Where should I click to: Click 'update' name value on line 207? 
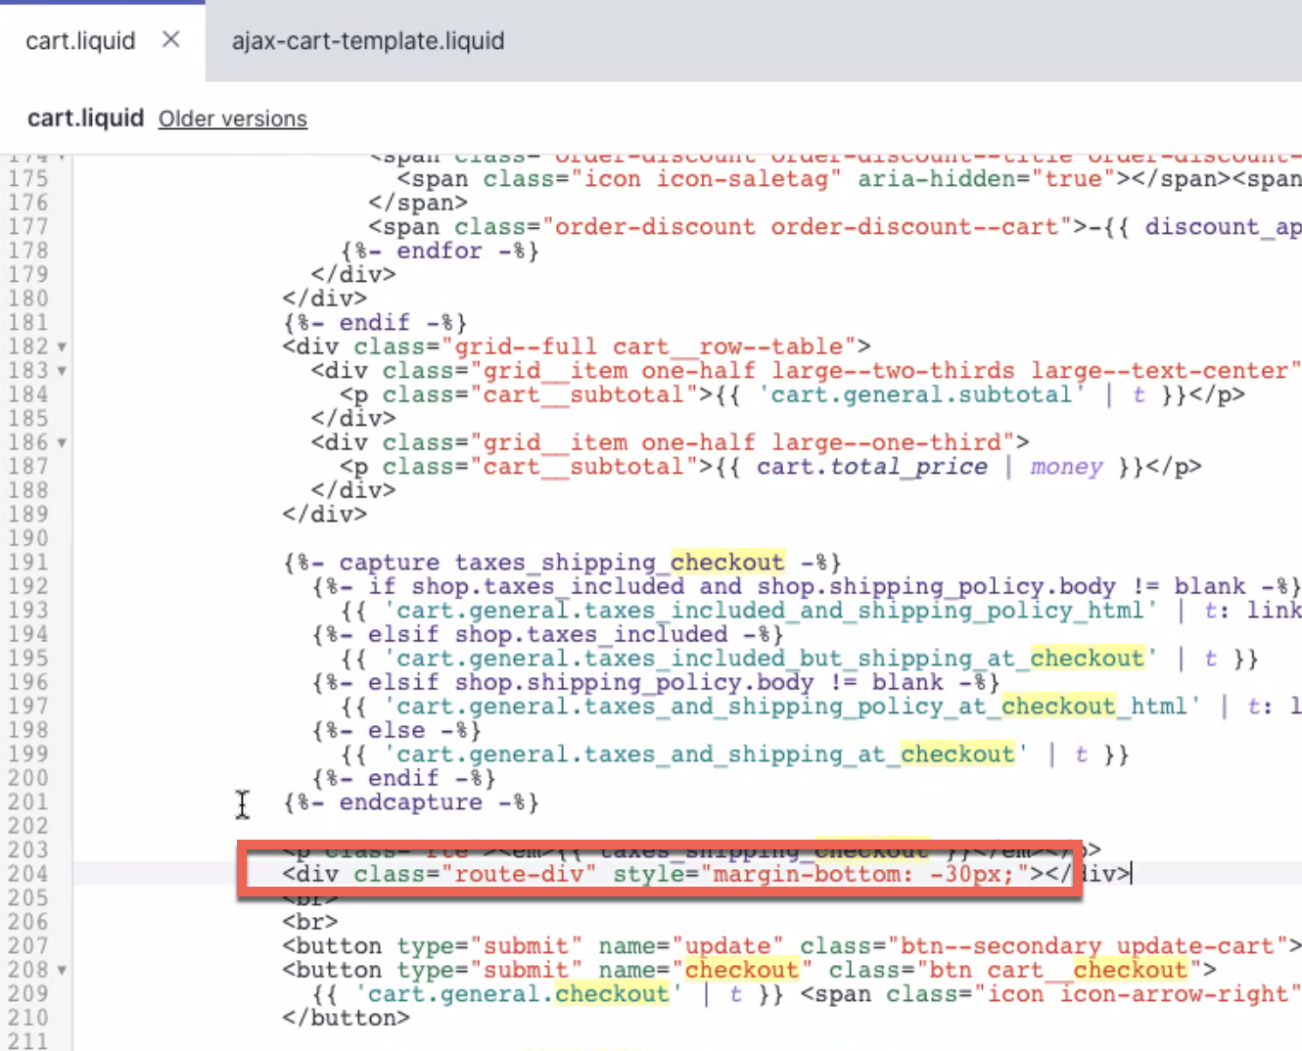point(727,946)
